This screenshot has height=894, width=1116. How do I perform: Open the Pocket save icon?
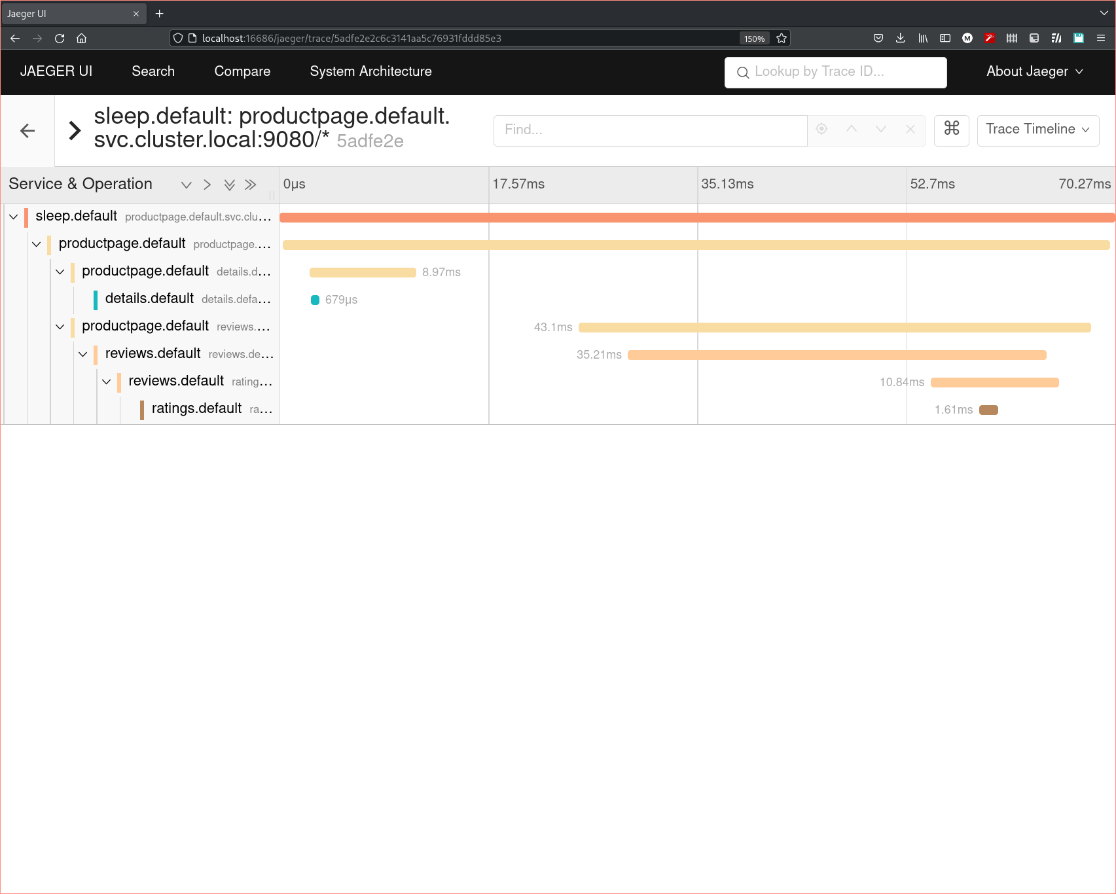(878, 39)
